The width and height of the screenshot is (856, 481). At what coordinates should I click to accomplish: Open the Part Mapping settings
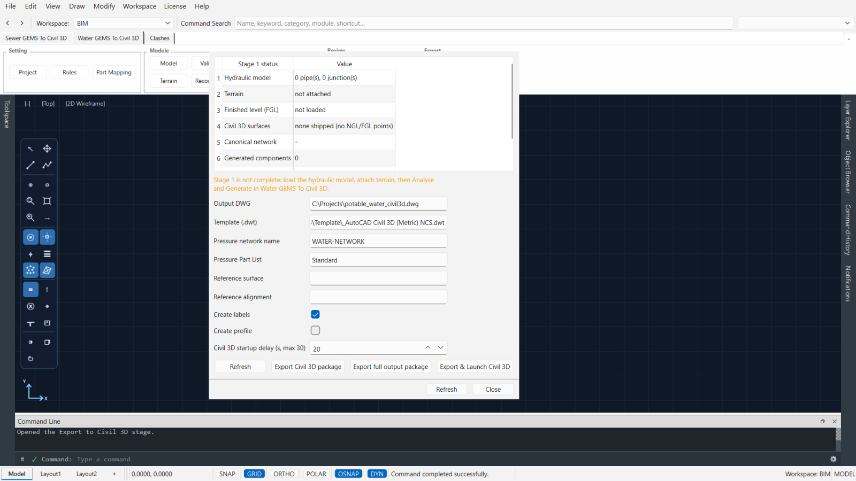pyautogui.click(x=114, y=72)
